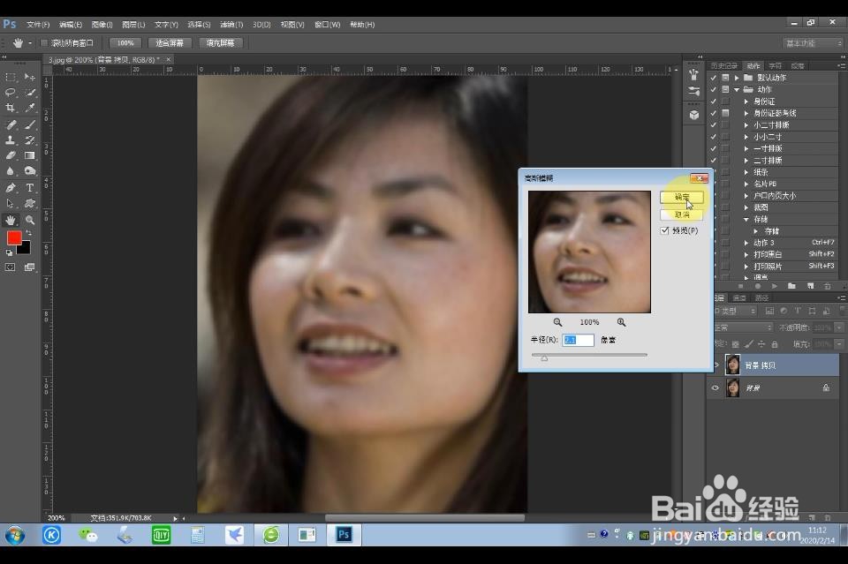Toggle checkmark for 默认动作 action set
This screenshot has width=848, height=564.
[714, 78]
